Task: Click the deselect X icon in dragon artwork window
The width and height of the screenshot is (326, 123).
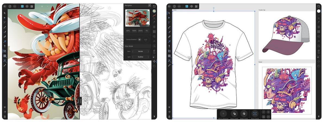Action: (x=5, y=107)
